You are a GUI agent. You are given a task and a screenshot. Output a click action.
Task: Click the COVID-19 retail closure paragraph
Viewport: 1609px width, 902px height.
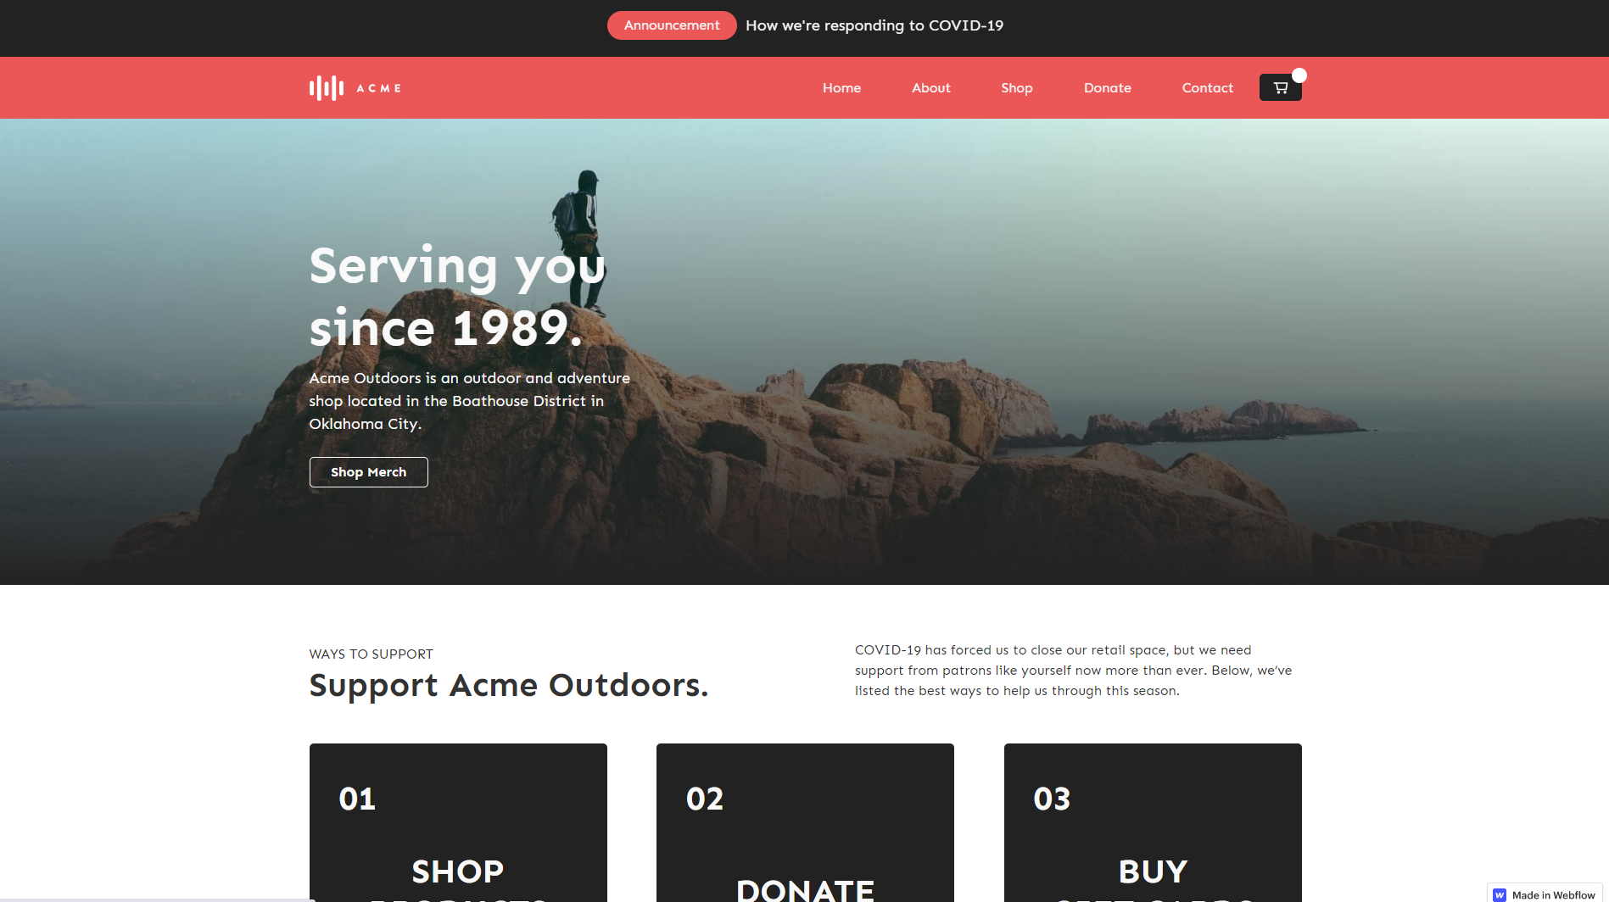coord(1073,671)
